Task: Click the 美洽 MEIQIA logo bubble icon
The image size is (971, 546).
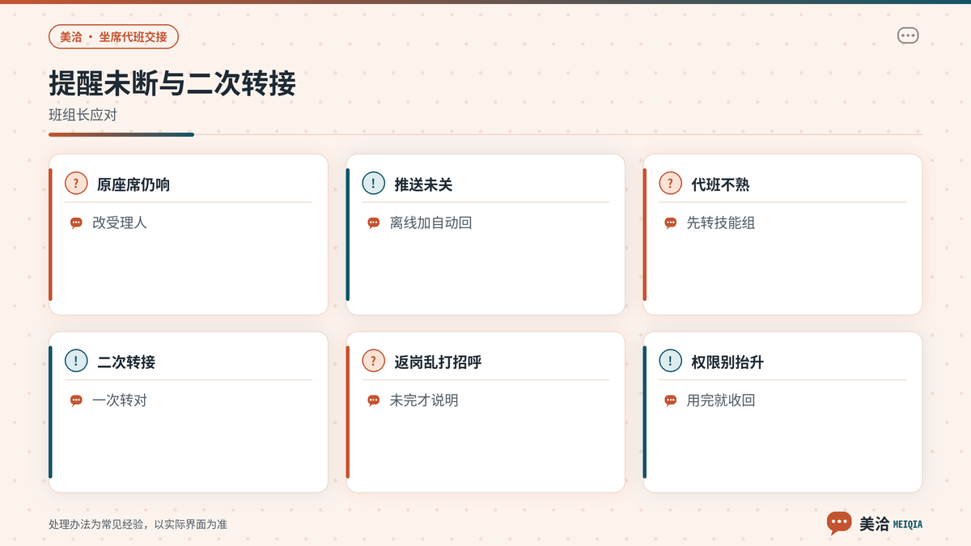Action: (839, 523)
